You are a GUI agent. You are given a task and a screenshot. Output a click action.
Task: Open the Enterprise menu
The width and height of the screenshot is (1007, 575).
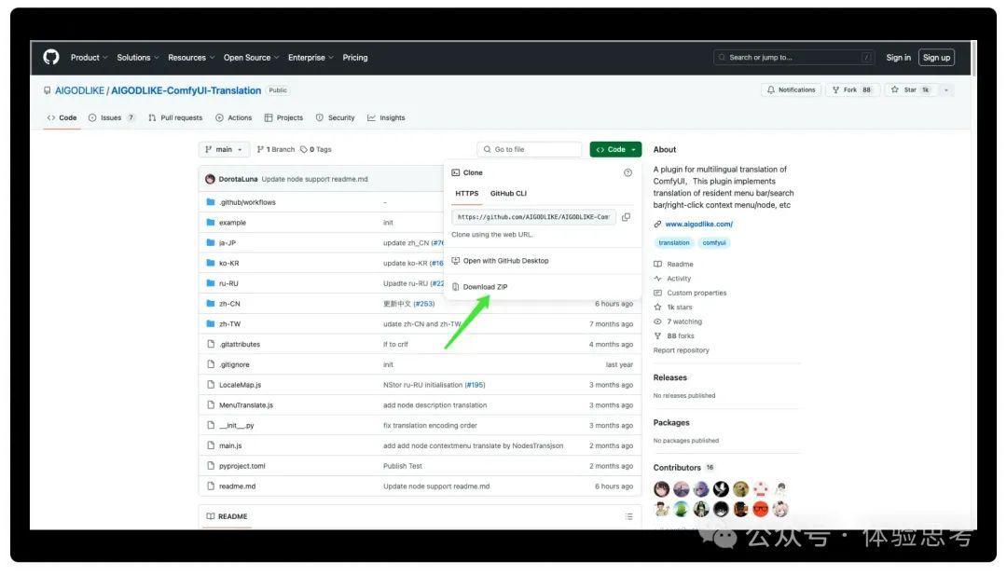[310, 58]
